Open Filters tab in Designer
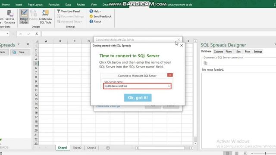The height and width of the screenshot is (155, 276). [x=229, y=52]
